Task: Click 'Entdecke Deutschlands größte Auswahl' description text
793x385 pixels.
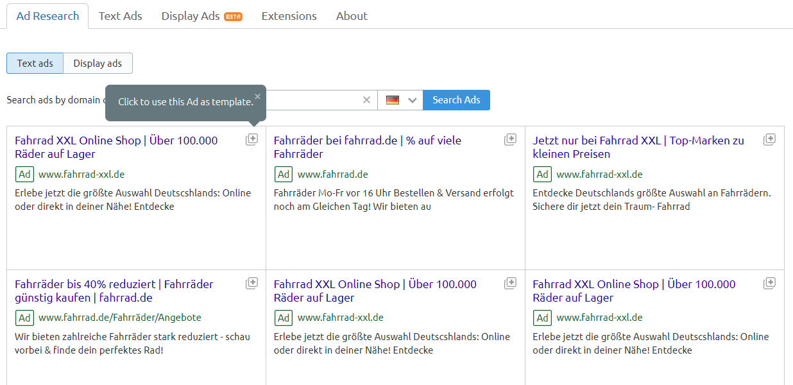Action: pos(652,200)
